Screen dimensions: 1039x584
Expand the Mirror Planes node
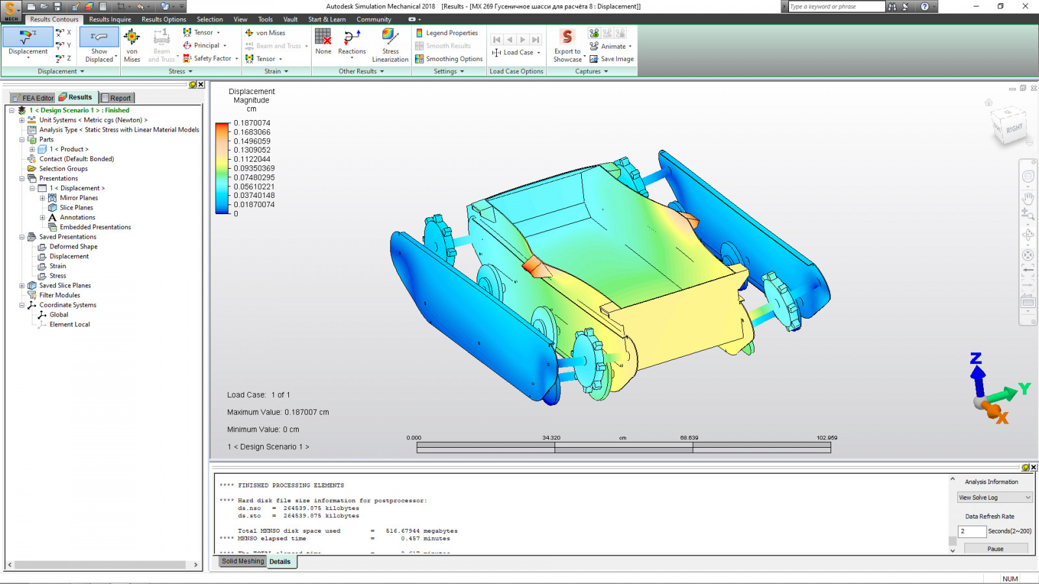(x=43, y=198)
